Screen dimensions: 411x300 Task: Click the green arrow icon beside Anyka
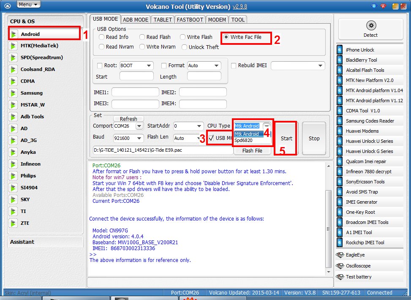click(x=13, y=152)
